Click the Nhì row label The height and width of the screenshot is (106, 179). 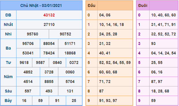tap(8, 34)
